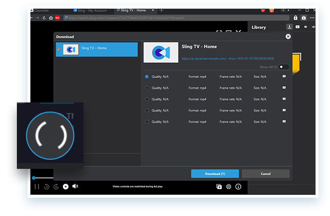This screenshot has width=330, height=216.
Task: Close the Sling TV - Home tab
Action: [153, 10]
